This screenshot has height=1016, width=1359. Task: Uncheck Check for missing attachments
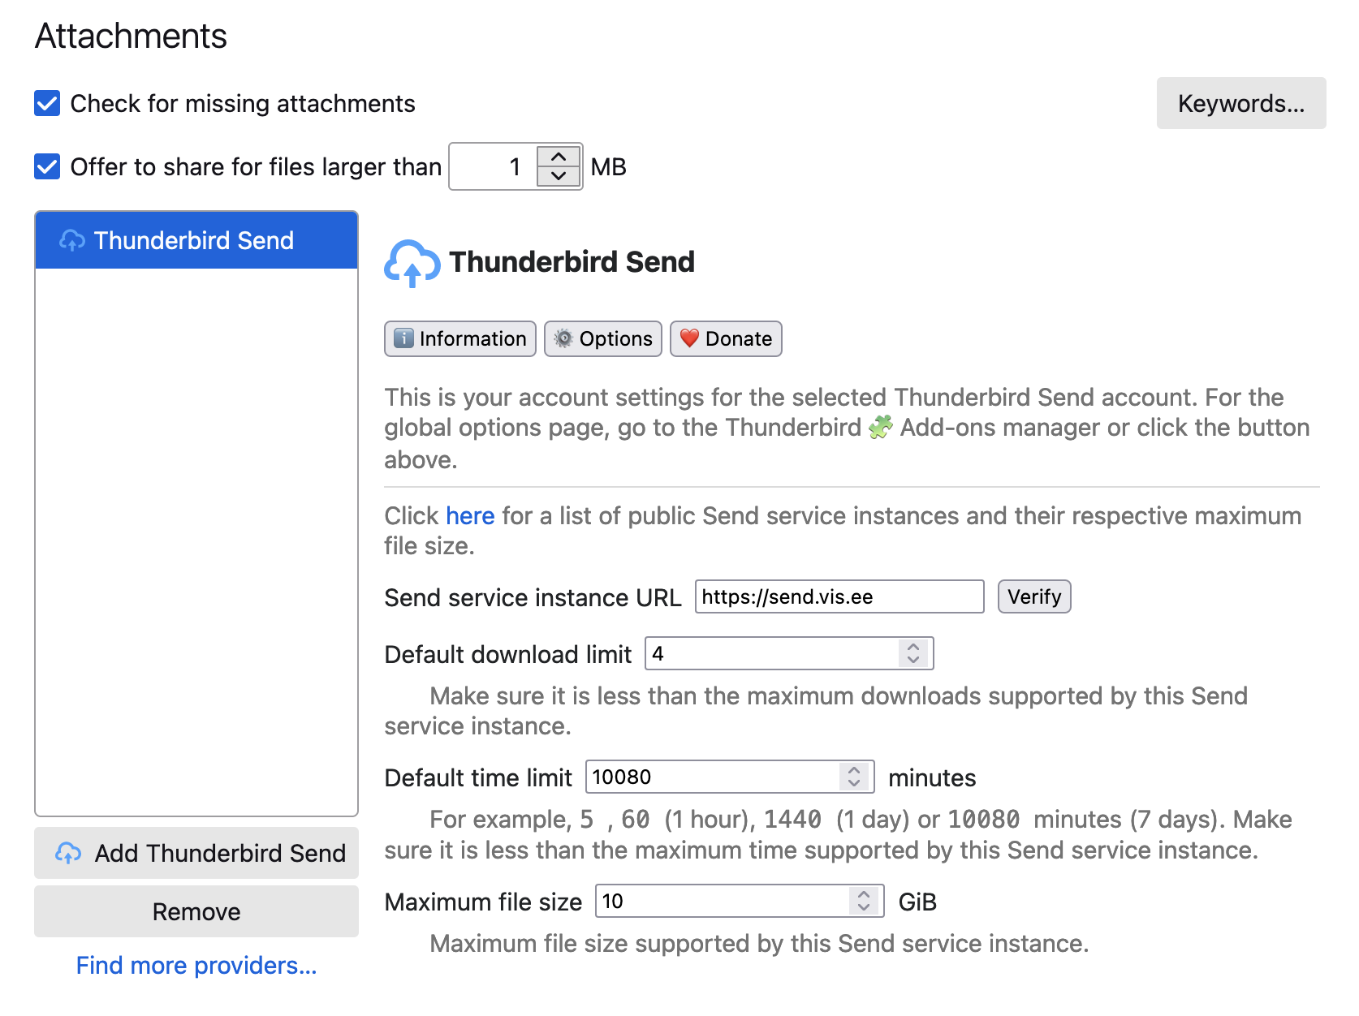tap(47, 104)
